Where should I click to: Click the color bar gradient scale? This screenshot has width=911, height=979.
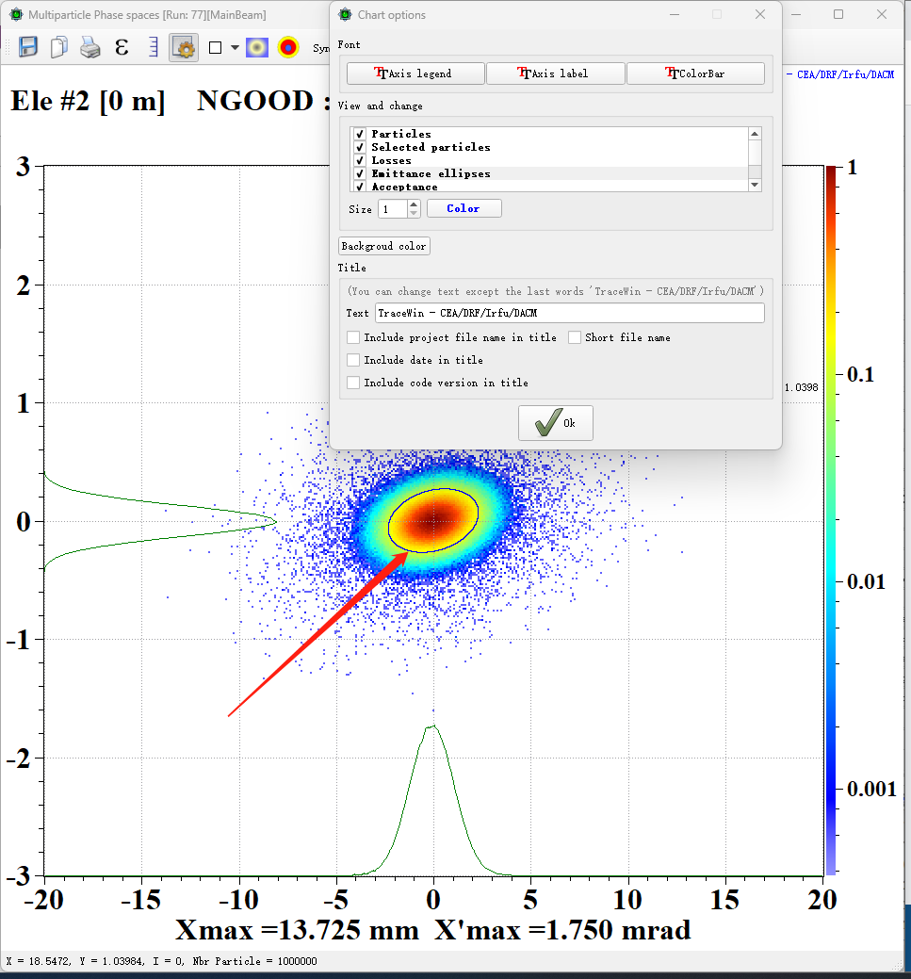pos(831,520)
